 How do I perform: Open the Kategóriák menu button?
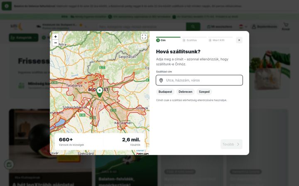[x=24, y=38]
